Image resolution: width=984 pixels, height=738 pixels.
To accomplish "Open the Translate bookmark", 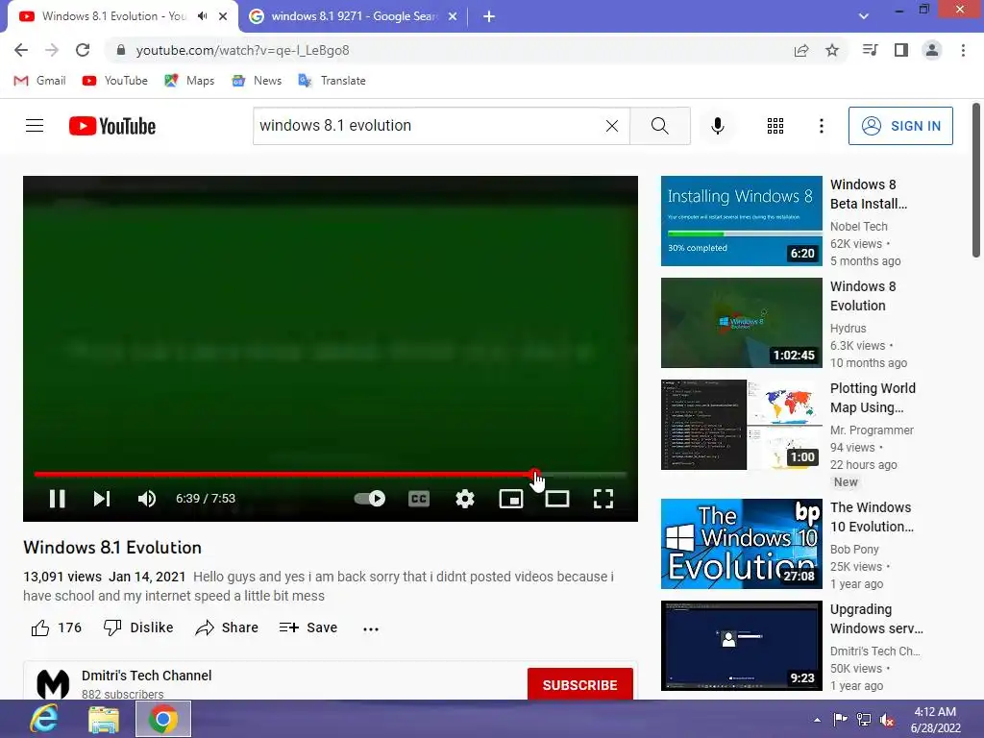I will [332, 81].
